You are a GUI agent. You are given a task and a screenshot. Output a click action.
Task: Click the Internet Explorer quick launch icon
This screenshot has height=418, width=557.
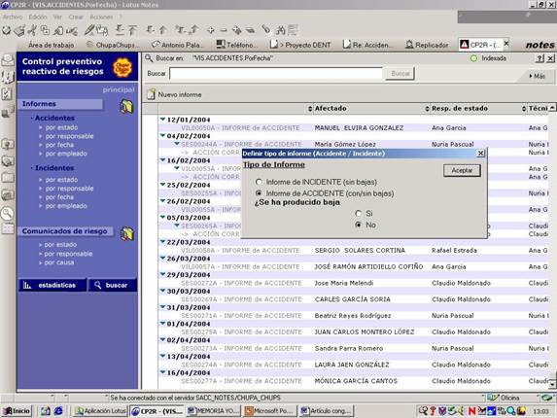pos(58,411)
